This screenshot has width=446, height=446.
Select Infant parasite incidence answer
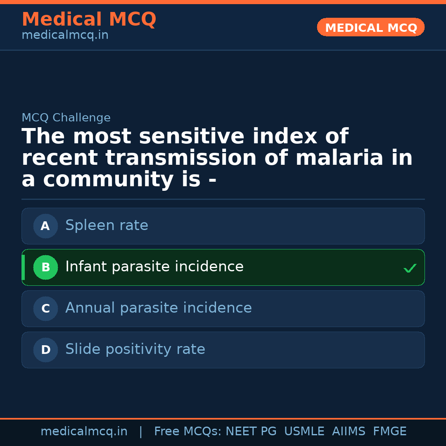(x=154, y=267)
